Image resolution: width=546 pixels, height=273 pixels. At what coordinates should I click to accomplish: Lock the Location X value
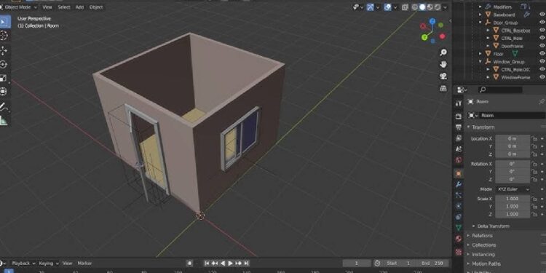click(534, 138)
